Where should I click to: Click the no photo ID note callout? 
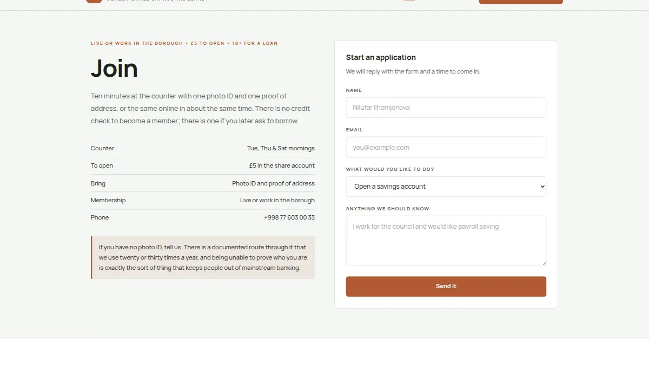pyautogui.click(x=203, y=257)
